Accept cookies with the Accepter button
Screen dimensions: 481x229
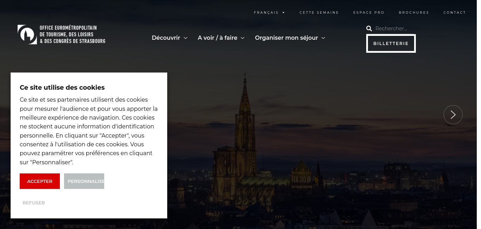pos(40,181)
